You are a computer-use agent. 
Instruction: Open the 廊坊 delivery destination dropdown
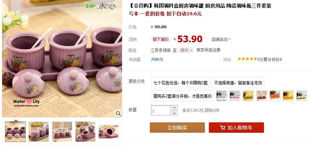tap(186, 50)
